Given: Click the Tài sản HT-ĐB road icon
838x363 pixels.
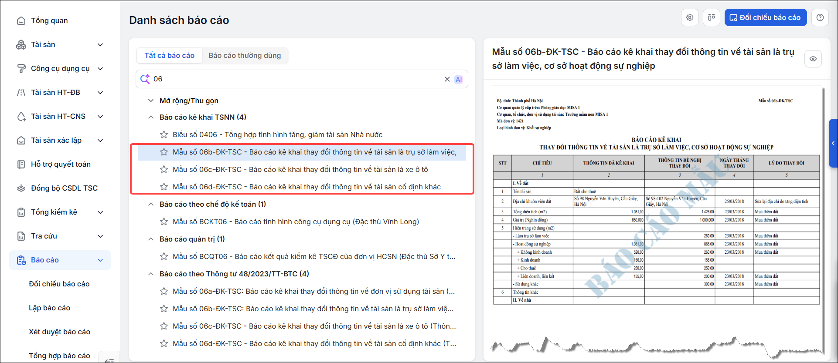Looking at the screenshot, I should 21,93.
